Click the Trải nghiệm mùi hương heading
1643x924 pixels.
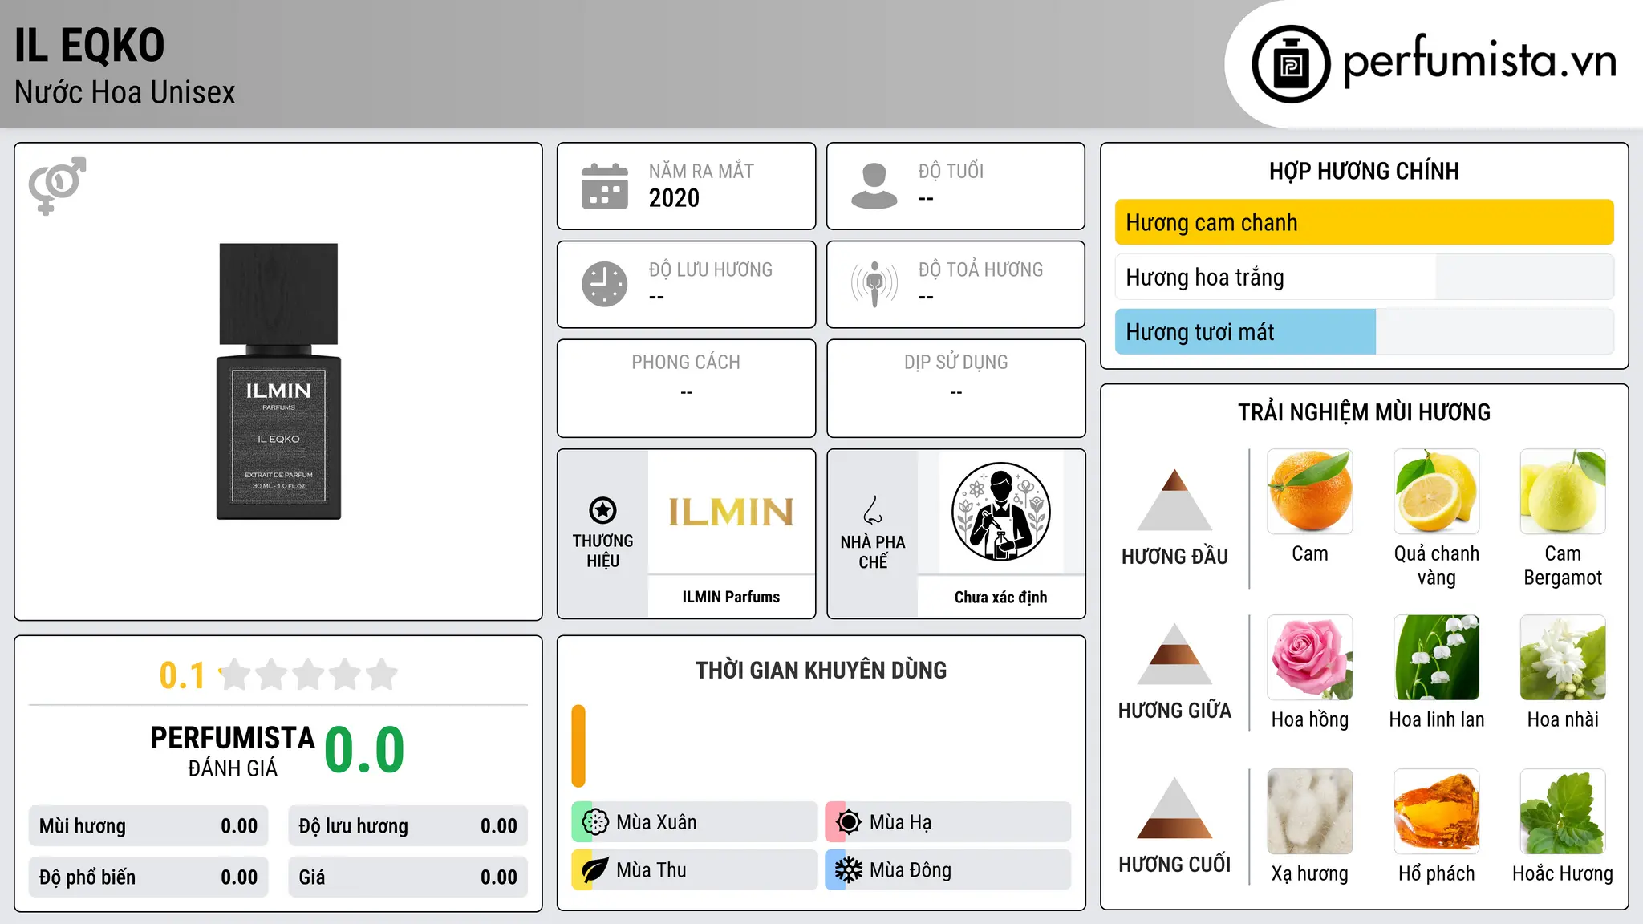(1364, 412)
